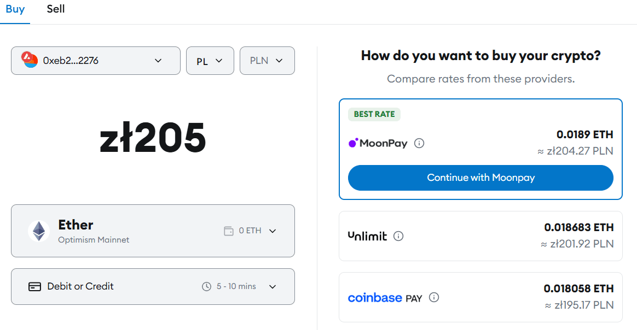The height and width of the screenshot is (330, 637).
Task: Click the clock processing time icon
Action: (x=206, y=287)
